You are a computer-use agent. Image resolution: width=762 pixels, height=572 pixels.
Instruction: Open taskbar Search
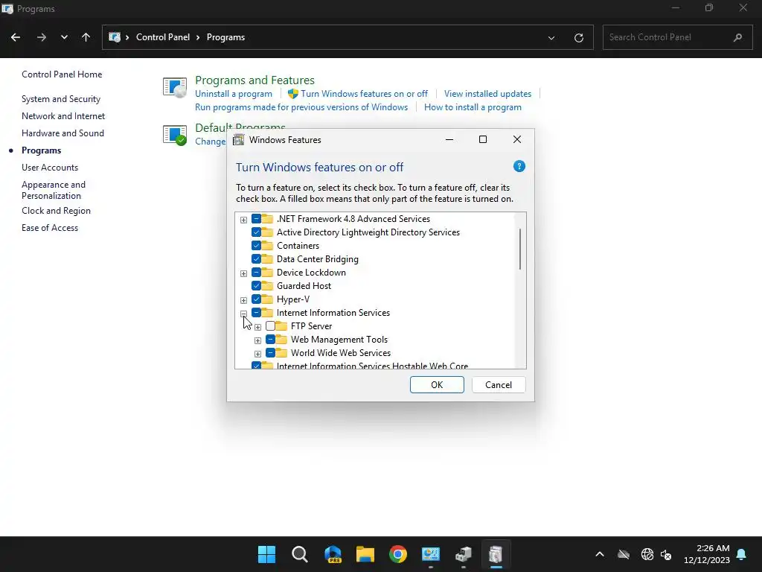[x=300, y=554]
